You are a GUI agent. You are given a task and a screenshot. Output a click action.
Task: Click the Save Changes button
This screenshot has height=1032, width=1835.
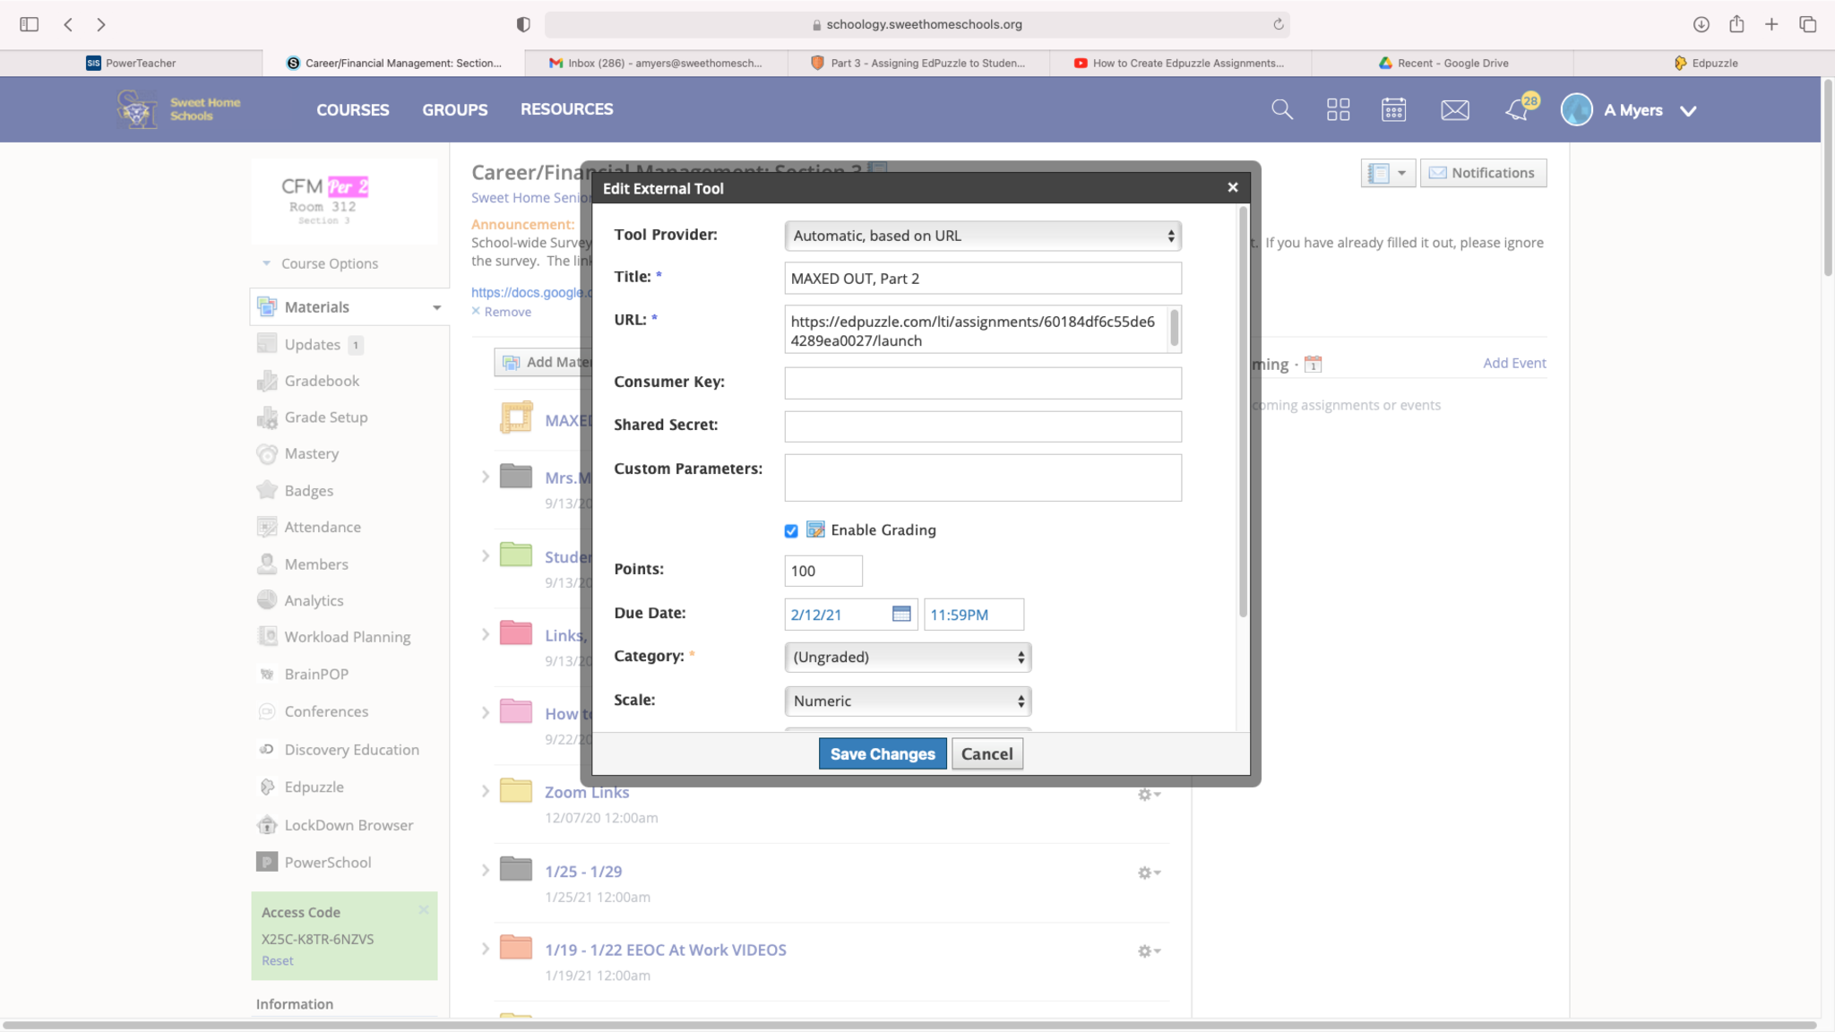coord(882,753)
